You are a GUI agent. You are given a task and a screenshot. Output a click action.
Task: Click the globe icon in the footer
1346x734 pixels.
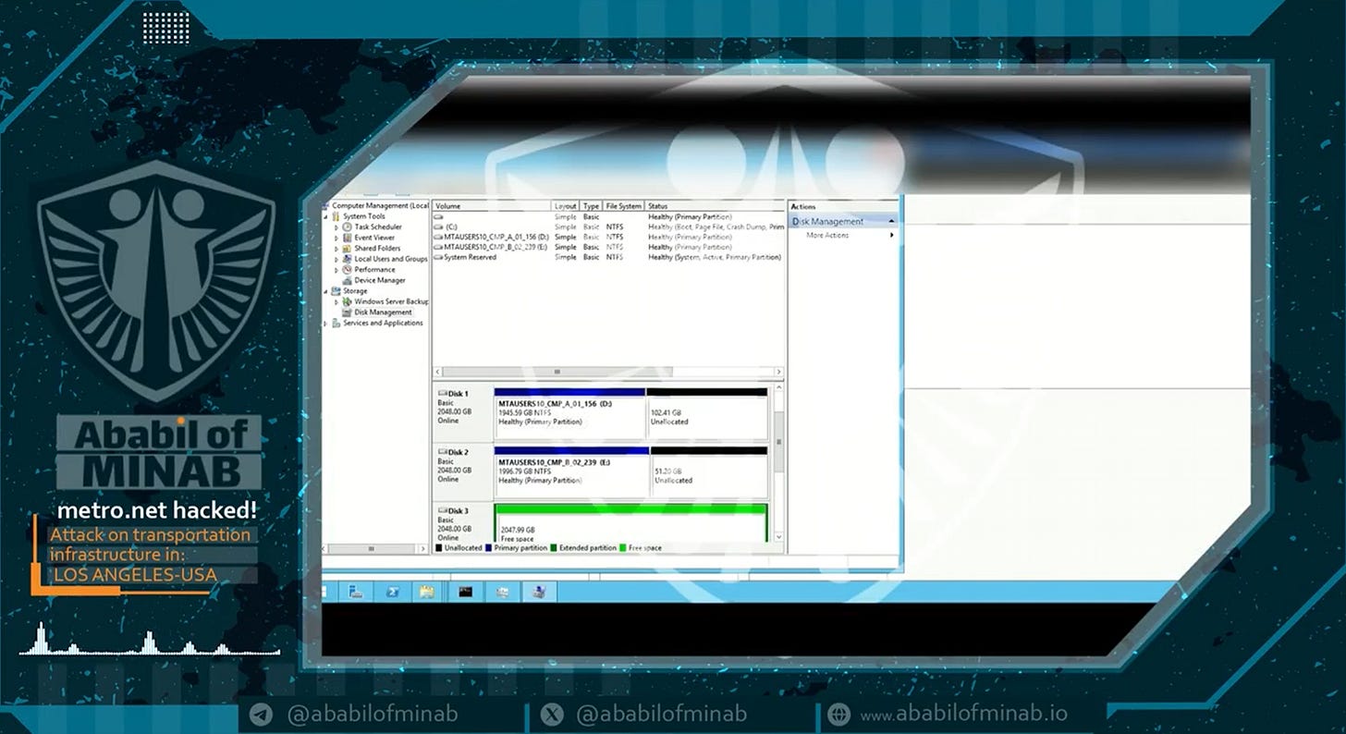[x=838, y=715]
